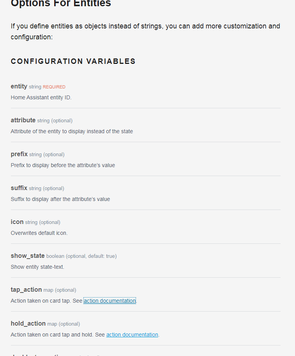Click the red REQUIRED label beside entity

pyautogui.click(x=54, y=87)
